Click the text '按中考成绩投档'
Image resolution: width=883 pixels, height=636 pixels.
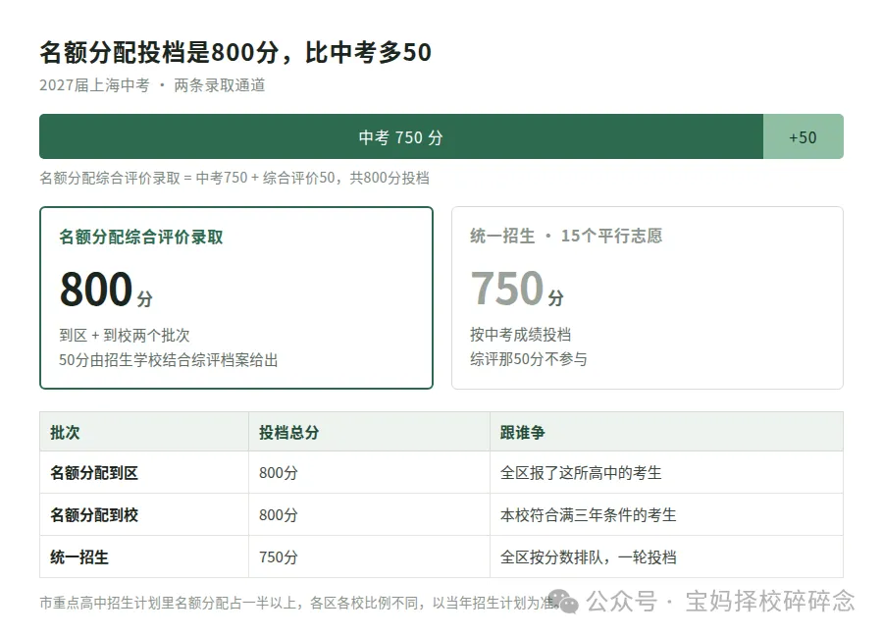(x=520, y=335)
